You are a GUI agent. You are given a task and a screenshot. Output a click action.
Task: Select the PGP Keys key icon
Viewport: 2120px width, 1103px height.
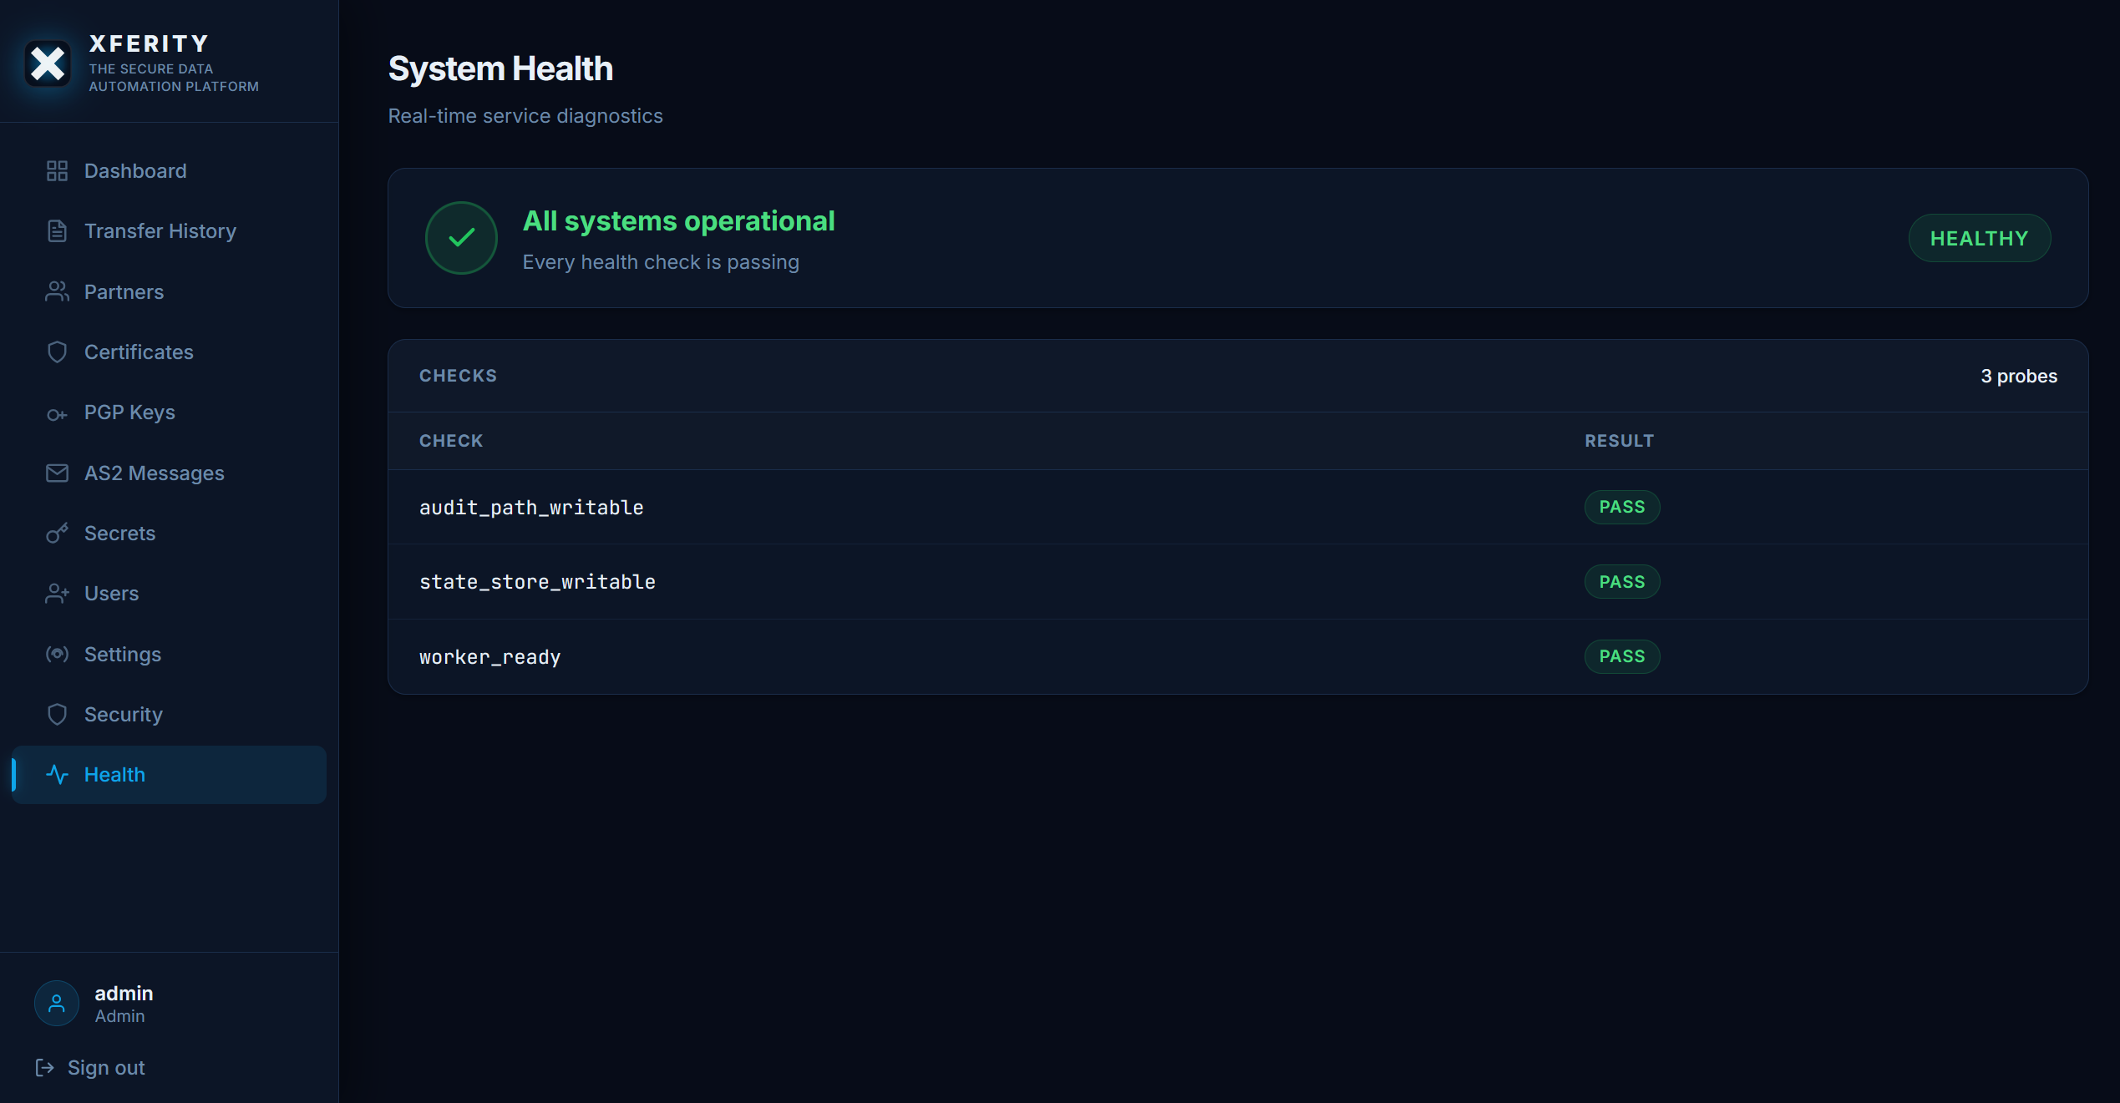[x=57, y=412]
